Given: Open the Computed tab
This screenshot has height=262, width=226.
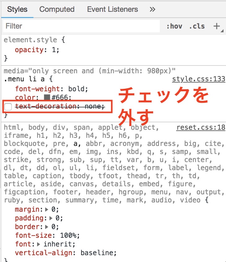Looking at the screenshot, I should [x=57, y=9].
